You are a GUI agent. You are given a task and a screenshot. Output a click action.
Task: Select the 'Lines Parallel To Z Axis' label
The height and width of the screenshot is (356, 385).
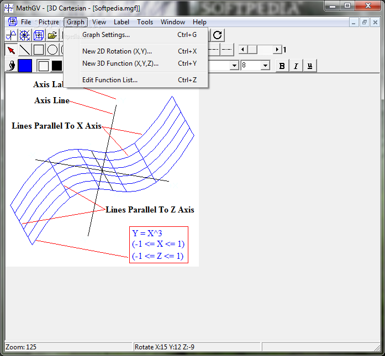point(150,210)
